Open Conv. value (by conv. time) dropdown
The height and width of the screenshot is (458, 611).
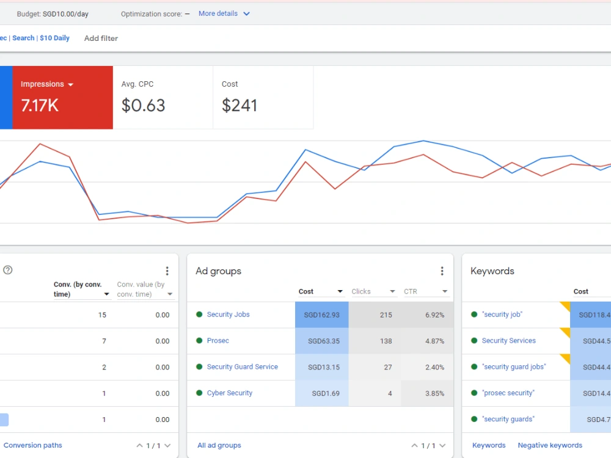[x=170, y=294]
